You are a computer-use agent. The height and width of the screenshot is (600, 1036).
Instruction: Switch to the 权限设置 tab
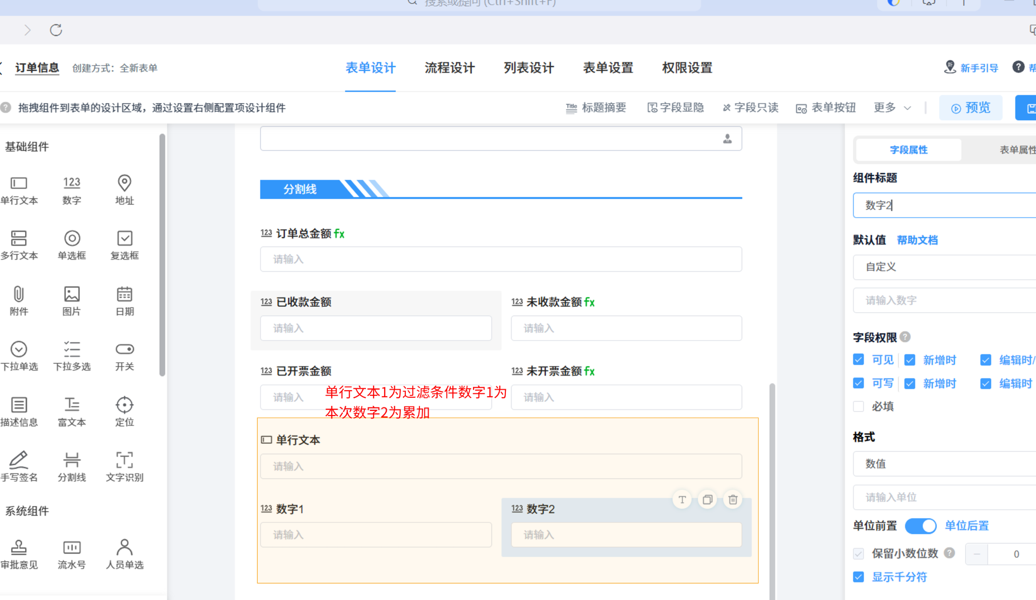click(687, 68)
